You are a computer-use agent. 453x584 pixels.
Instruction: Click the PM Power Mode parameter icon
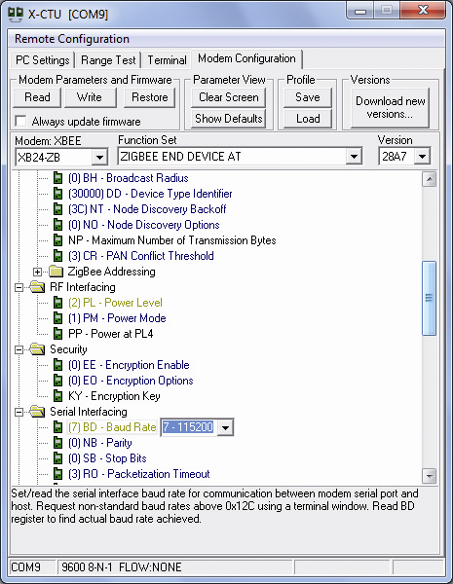57,318
